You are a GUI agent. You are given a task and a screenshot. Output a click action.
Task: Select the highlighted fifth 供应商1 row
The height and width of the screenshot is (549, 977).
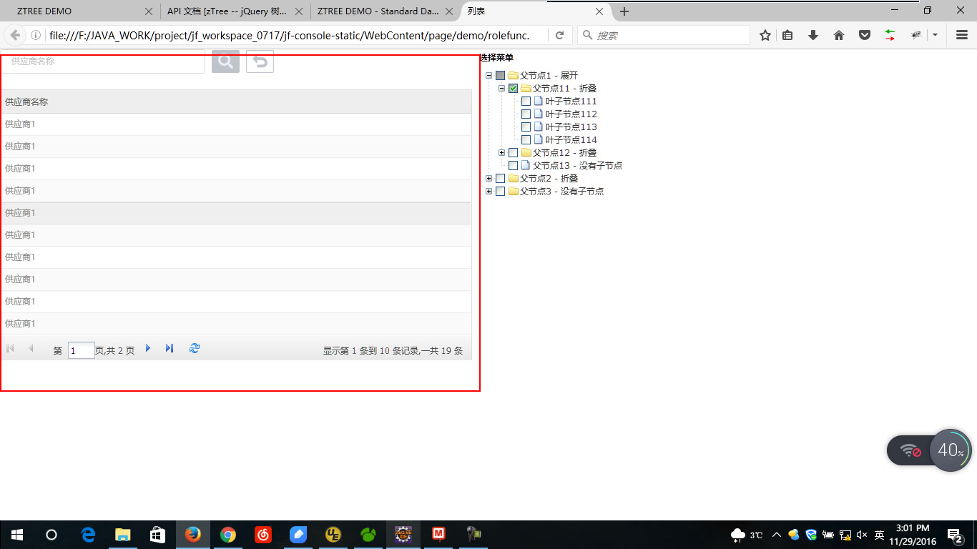click(x=236, y=213)
